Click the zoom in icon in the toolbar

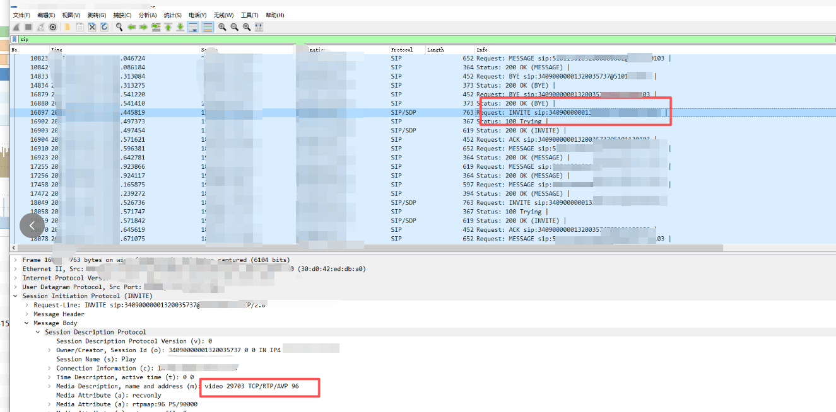(x=222, y=27)
